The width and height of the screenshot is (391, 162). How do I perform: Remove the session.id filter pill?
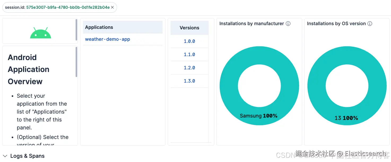pyautogui.click(x=112, y=7)
